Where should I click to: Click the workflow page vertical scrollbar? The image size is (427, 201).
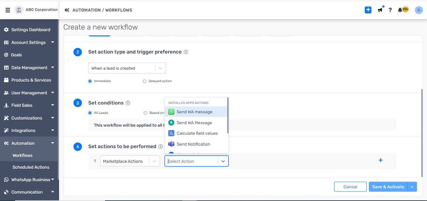(422, 133)
